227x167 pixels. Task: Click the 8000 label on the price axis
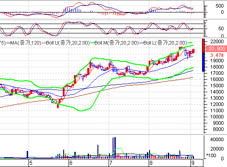218,129
